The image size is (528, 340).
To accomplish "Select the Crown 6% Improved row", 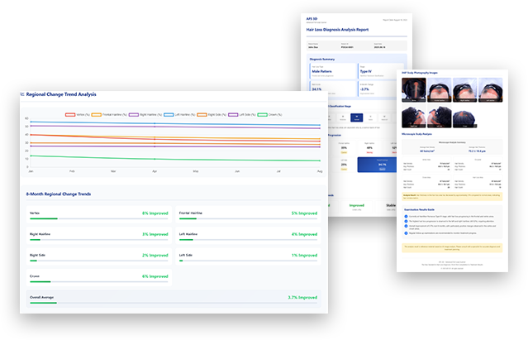I will pos(98,277).
